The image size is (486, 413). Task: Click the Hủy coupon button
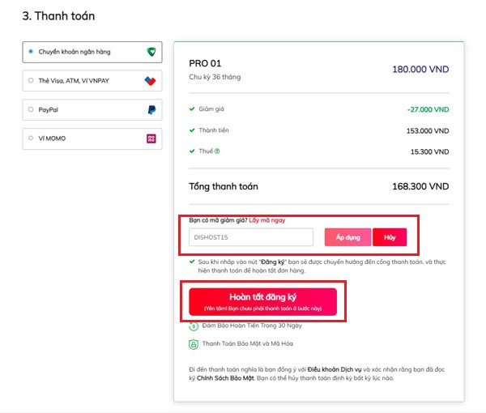pyautogui.click(x=390, y=237)
